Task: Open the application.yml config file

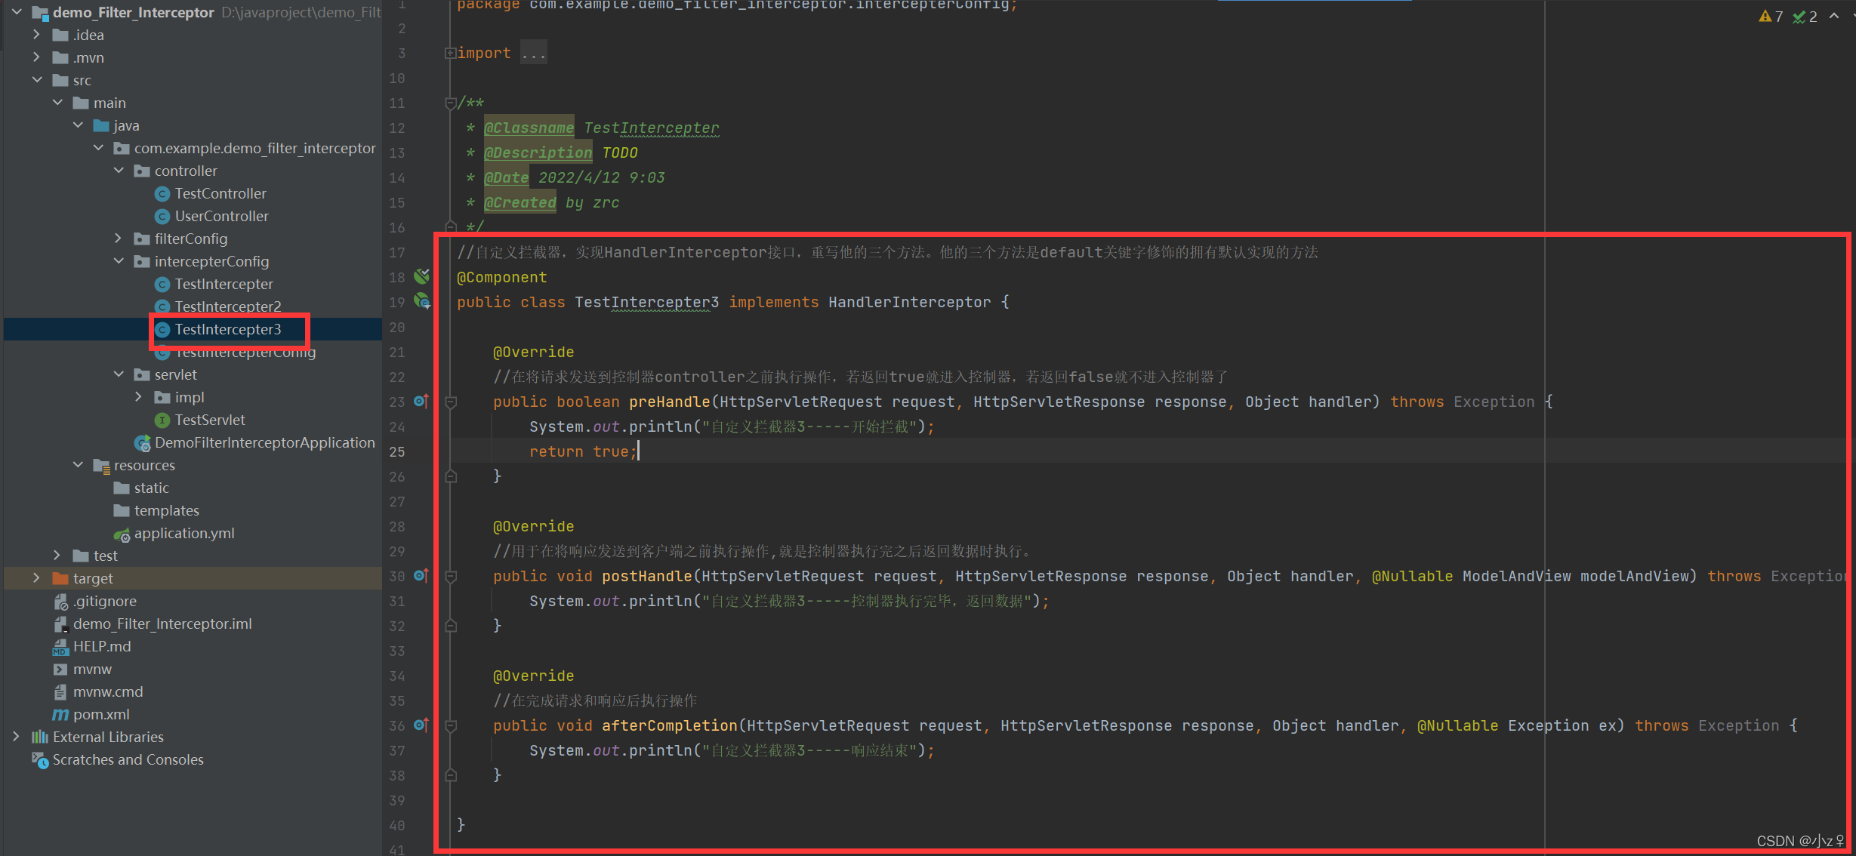Action: click(x=183, y=534)
